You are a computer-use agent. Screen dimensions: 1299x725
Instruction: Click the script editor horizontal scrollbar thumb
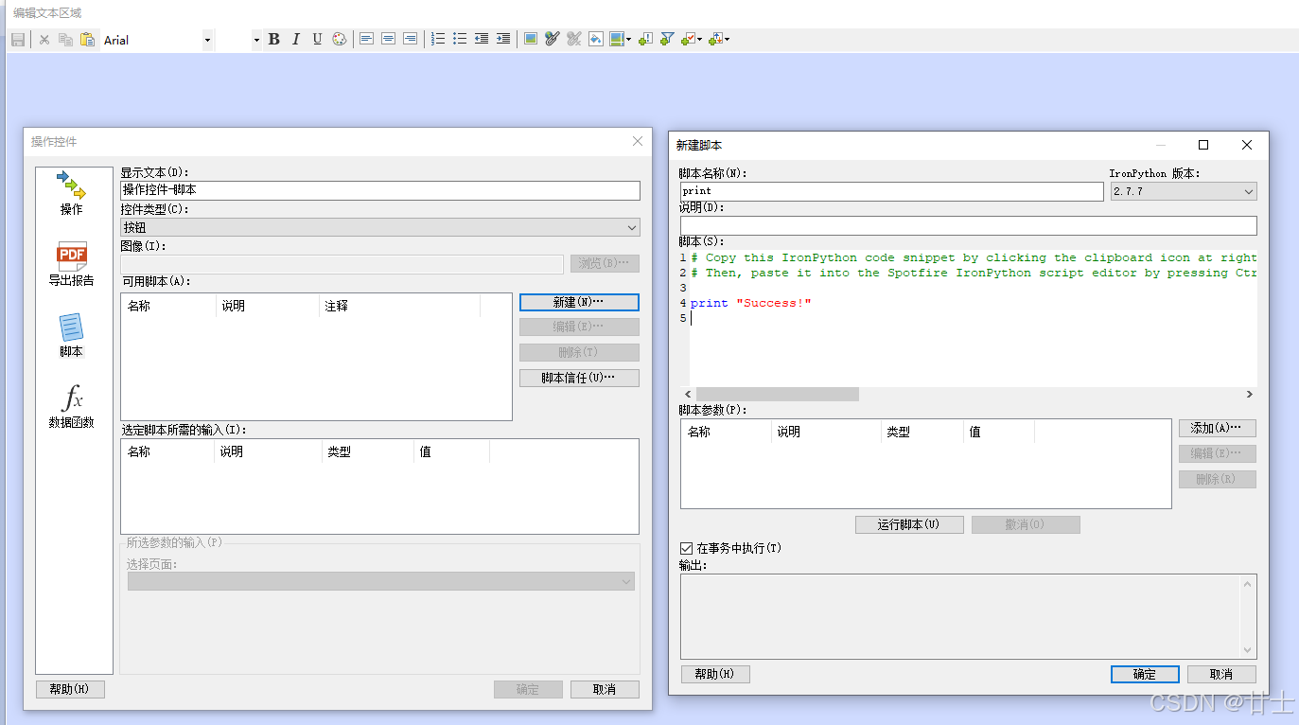point(777,394)
